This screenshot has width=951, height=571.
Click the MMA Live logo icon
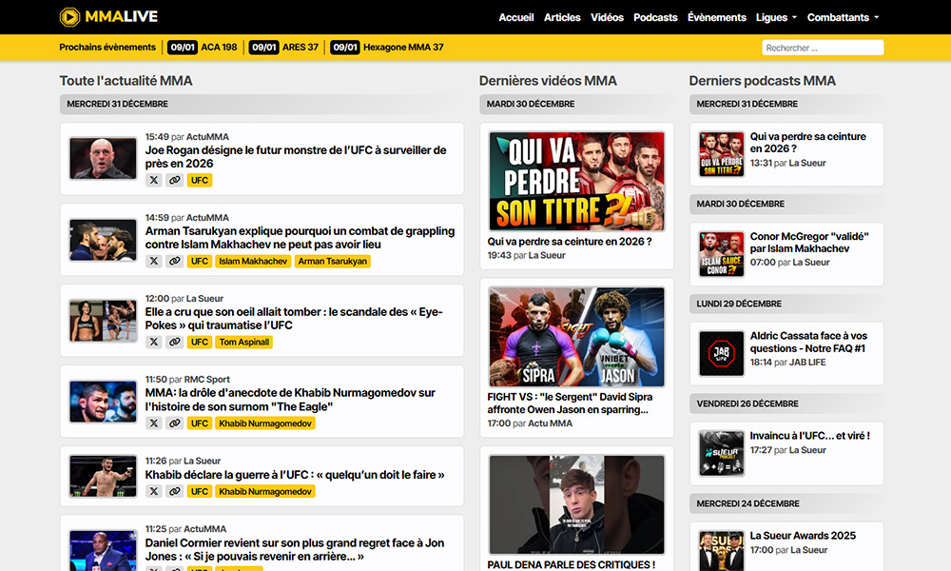pyautogui.click(x=70, y=17)
